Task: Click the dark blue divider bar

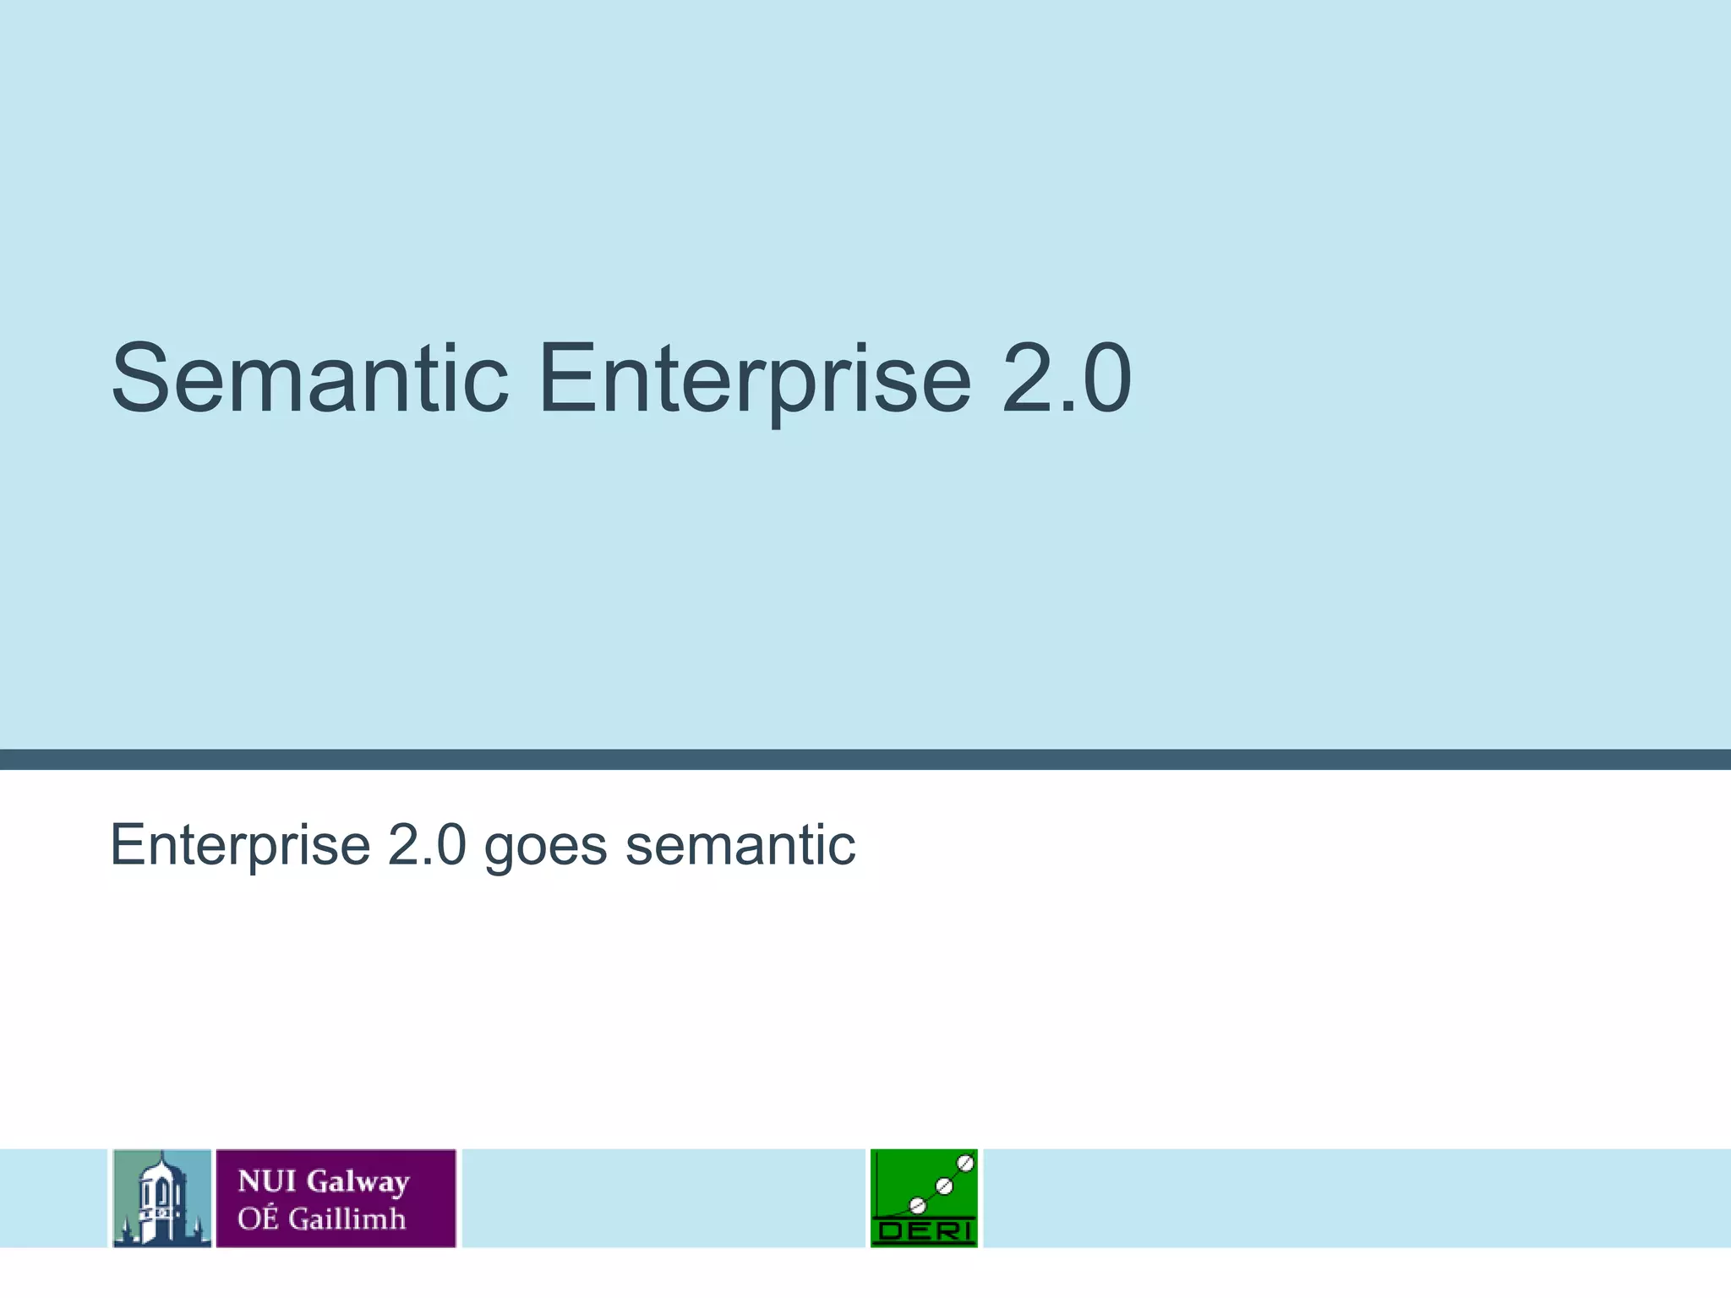Action: tap(865, 759)
